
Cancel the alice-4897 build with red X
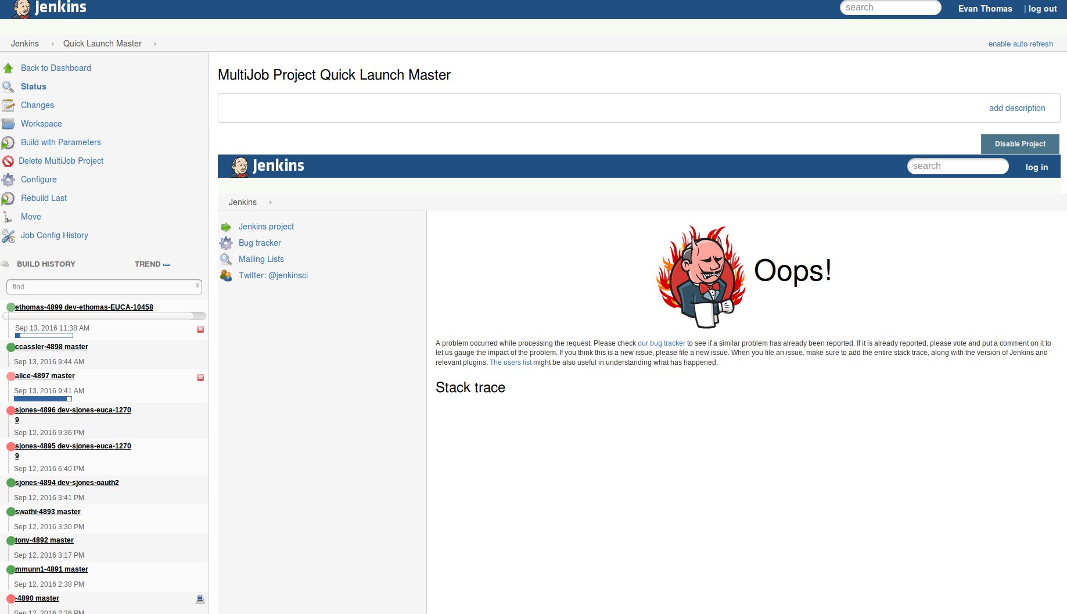pos(200,378)
